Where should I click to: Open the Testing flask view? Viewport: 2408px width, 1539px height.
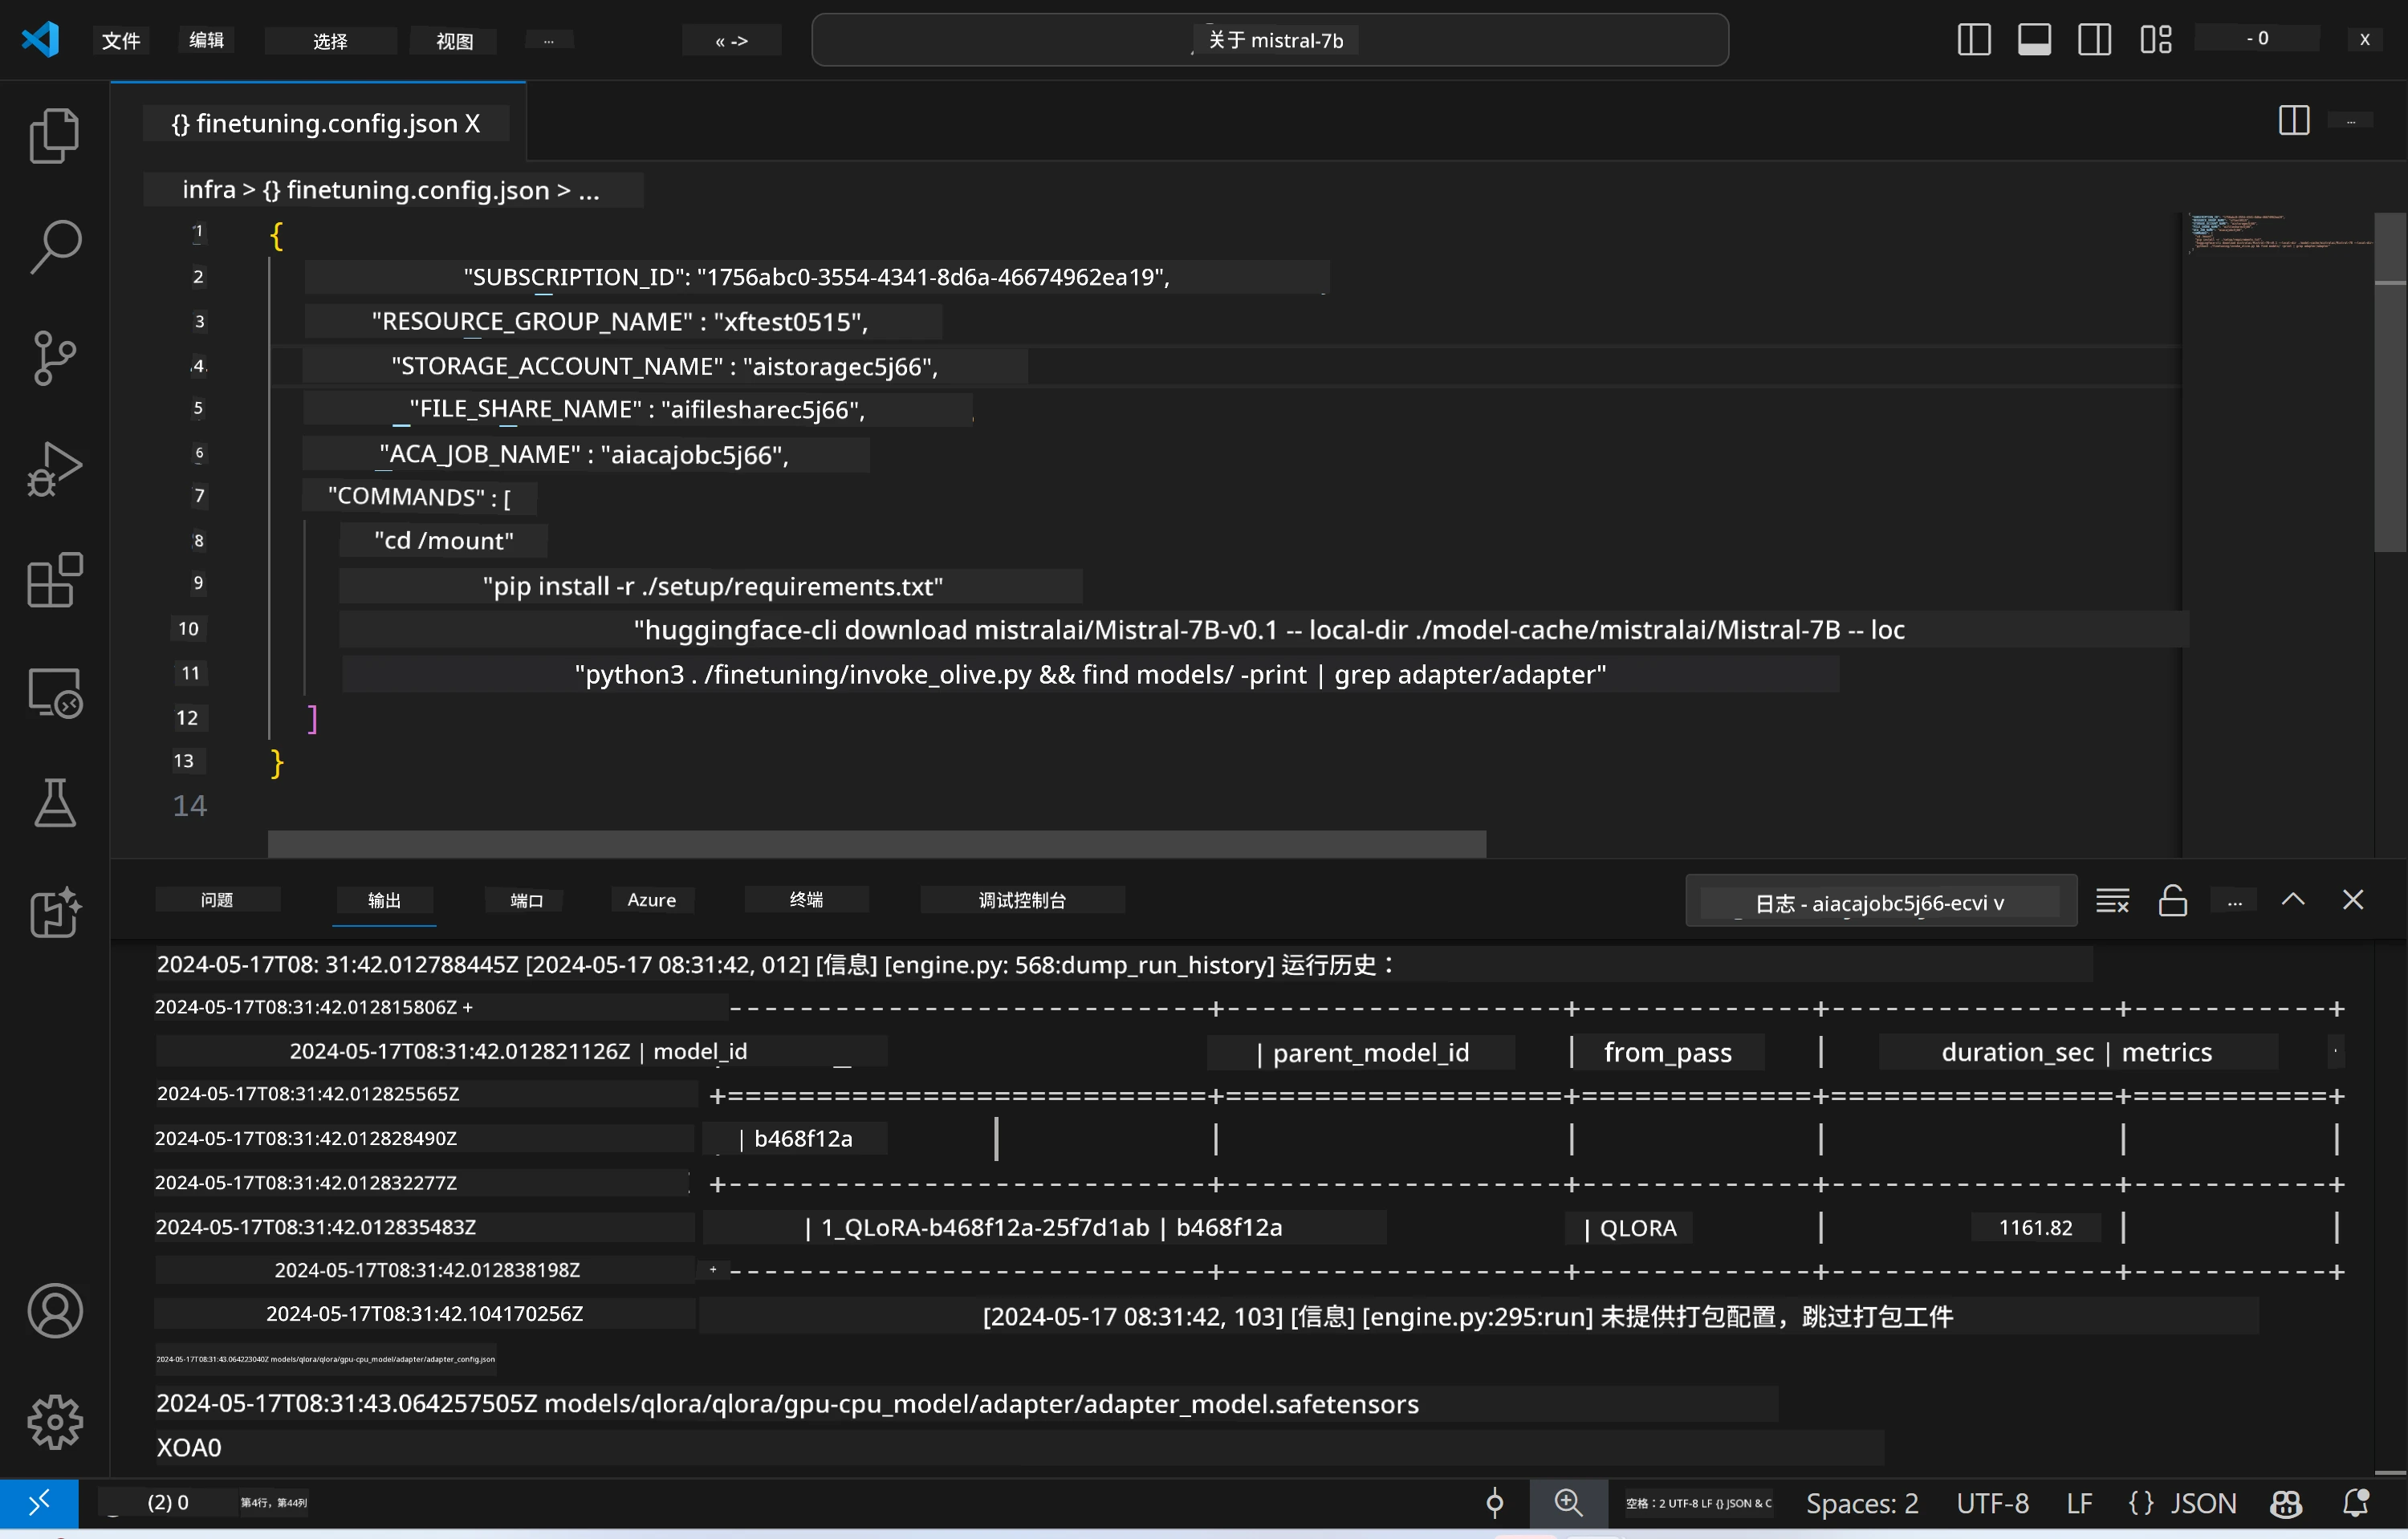coord(54,802)
